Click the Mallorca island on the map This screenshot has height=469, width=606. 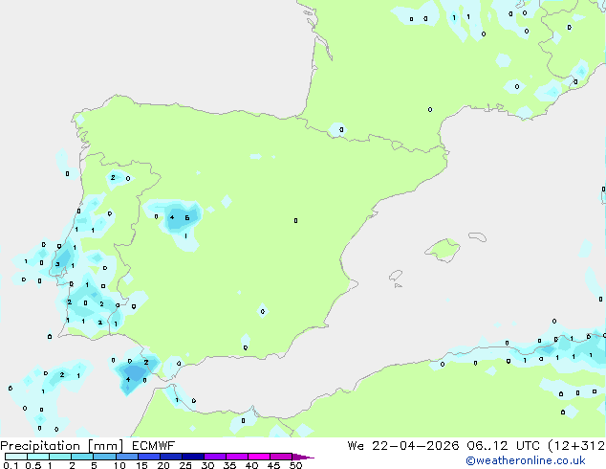tap(443, 252)
